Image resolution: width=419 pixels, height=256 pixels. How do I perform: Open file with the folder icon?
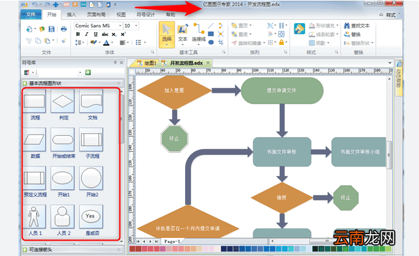(42, 29)
